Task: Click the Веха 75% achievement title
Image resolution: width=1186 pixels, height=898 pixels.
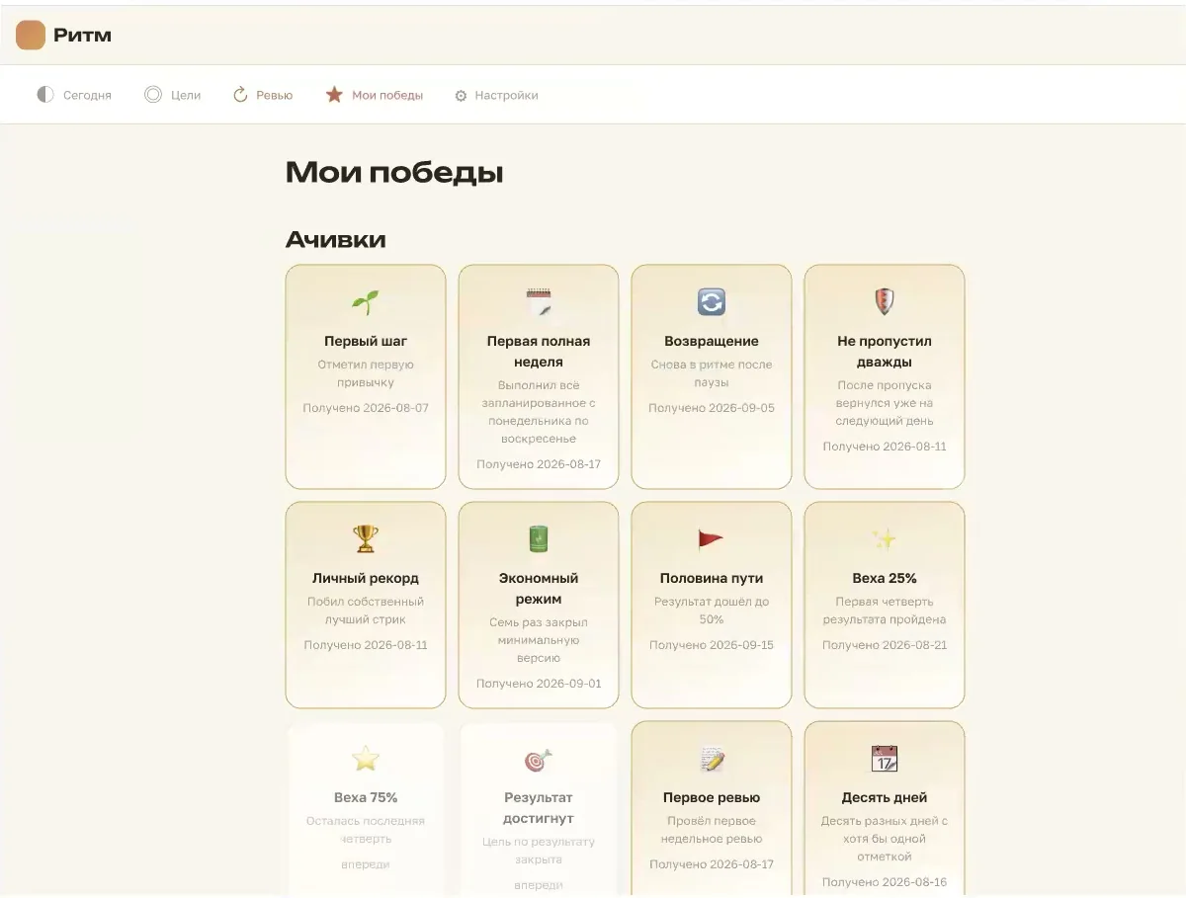Action: (366, 797)
